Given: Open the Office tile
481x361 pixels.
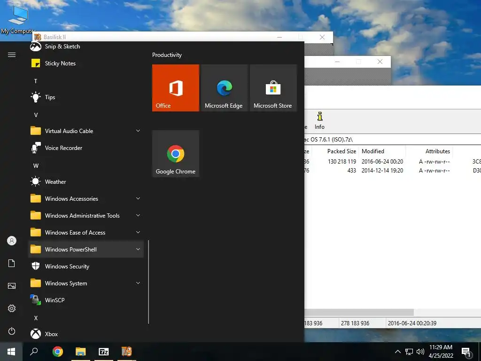Looking at the screenshot, I should click(x=176, y=88).
